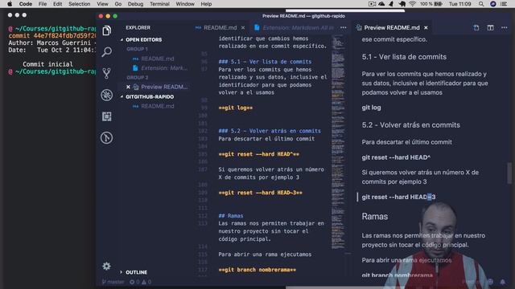Open the Debug menu
The height and width of the screenshot is (289, 515).
pyautogui.click(x=135, y=4)
